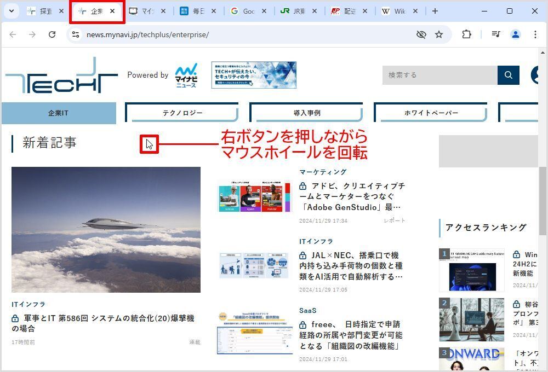Switch to the 配達 Japan Post tab
The image size is (548, 372).
[x=344, y=11]
